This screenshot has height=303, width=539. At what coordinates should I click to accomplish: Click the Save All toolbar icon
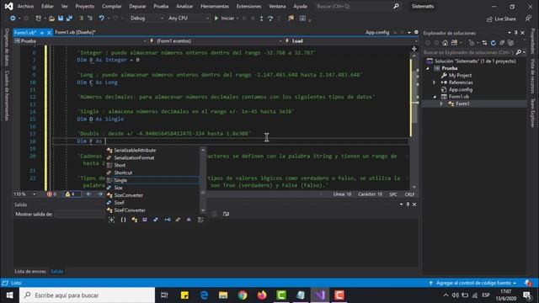pos(69,19)
